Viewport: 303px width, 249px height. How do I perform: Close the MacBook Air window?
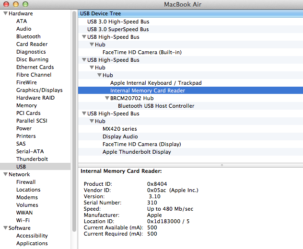coord(6,4)
